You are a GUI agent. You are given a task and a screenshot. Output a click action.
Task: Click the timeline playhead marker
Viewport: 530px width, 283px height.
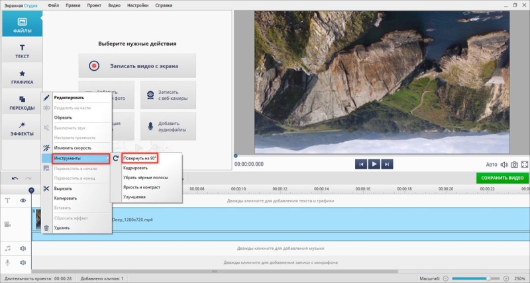31,190
